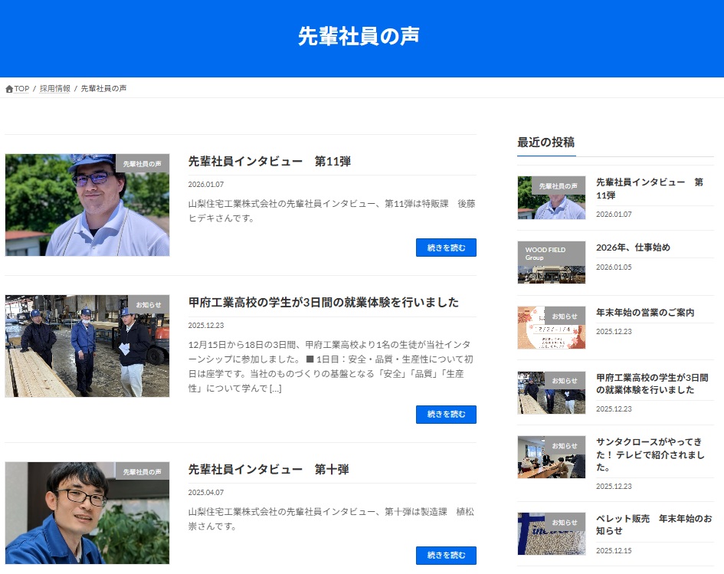Click 続きを読む for the 甲府工業高校 article

click(x=446, y=415)
